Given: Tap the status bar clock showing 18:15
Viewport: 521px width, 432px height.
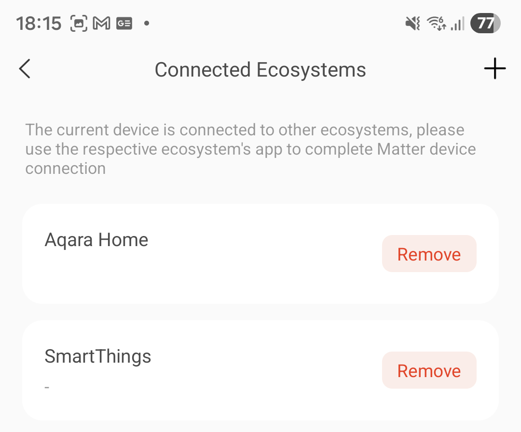Looking at the screenshot, I should pyautogui.click(x=39, y=23).
